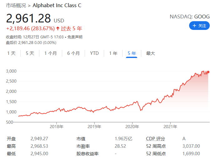
Task: Switch to the 1 个月 chart range
Action: coord(51,53)
